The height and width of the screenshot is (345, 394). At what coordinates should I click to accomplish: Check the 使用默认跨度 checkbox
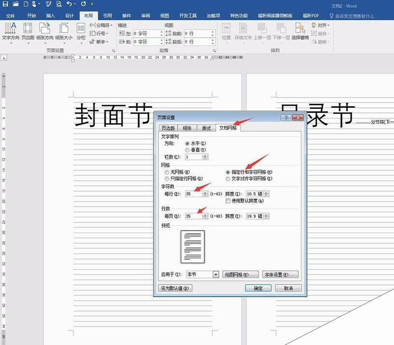point(228,201)
